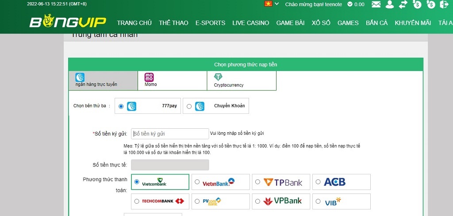Click the withdraw coin icon with up arrow
The width and height of the screenshot is (453, 216).
431,4
